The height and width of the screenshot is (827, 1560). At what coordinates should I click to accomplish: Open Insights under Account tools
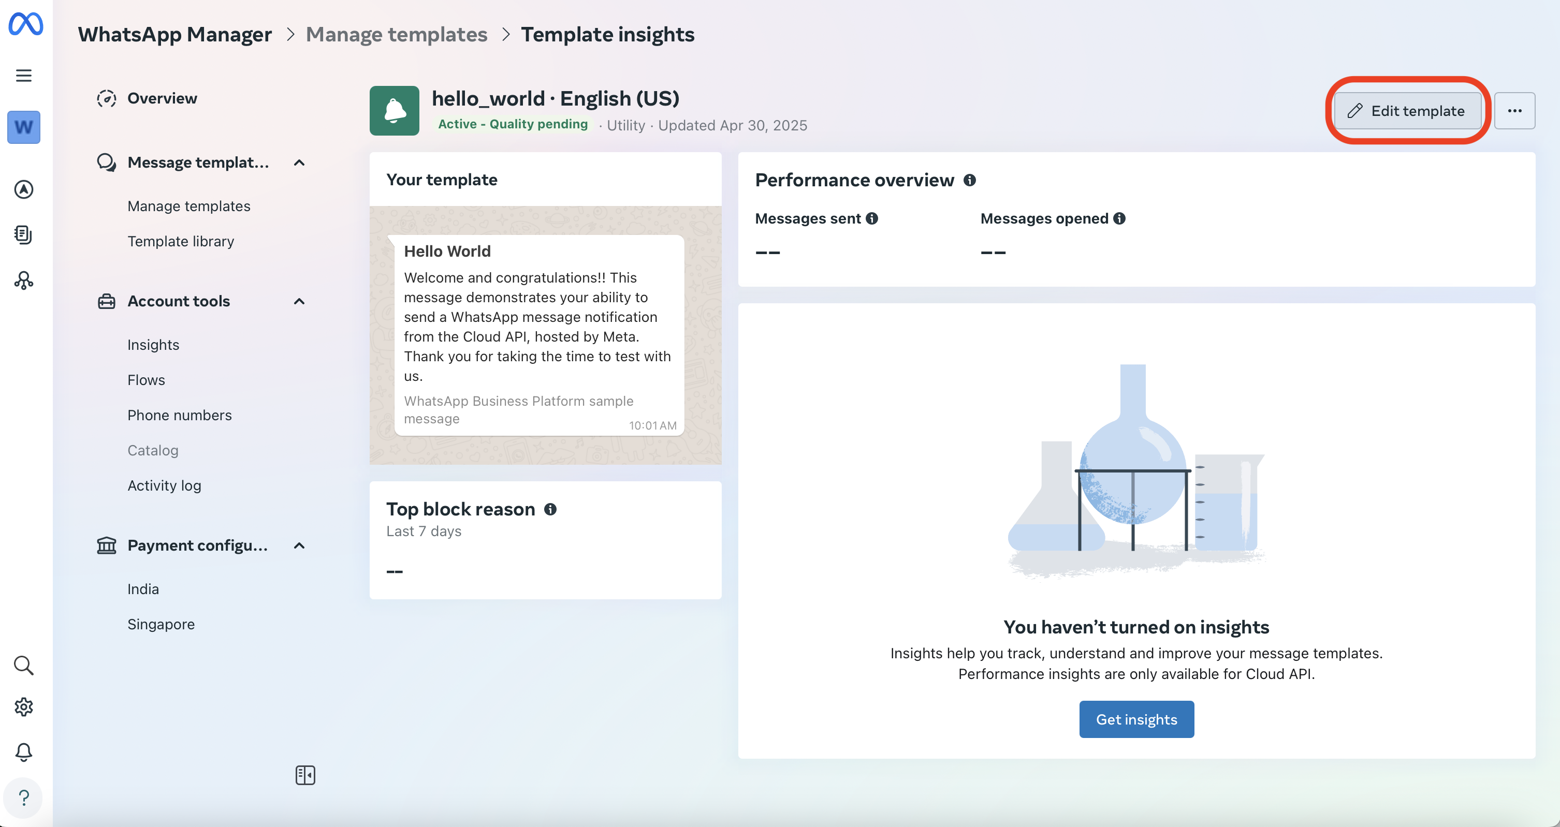153,345
